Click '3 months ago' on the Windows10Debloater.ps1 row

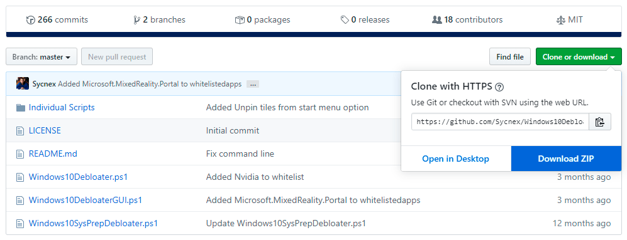584,177
